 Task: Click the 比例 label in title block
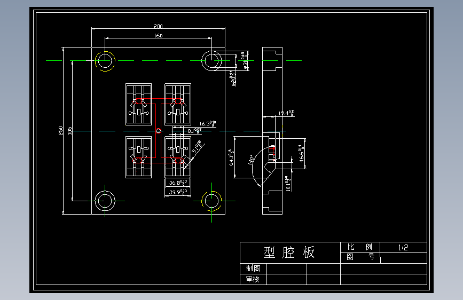click(x=359, y=247)
